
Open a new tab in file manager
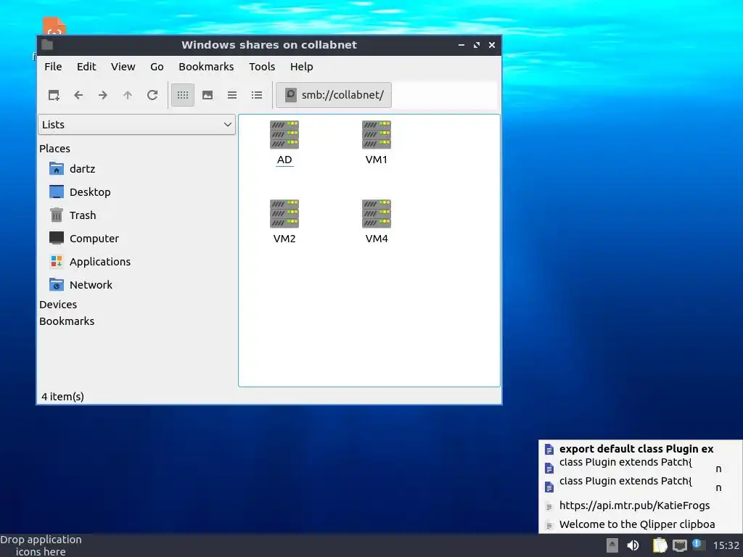click(54, 95)
